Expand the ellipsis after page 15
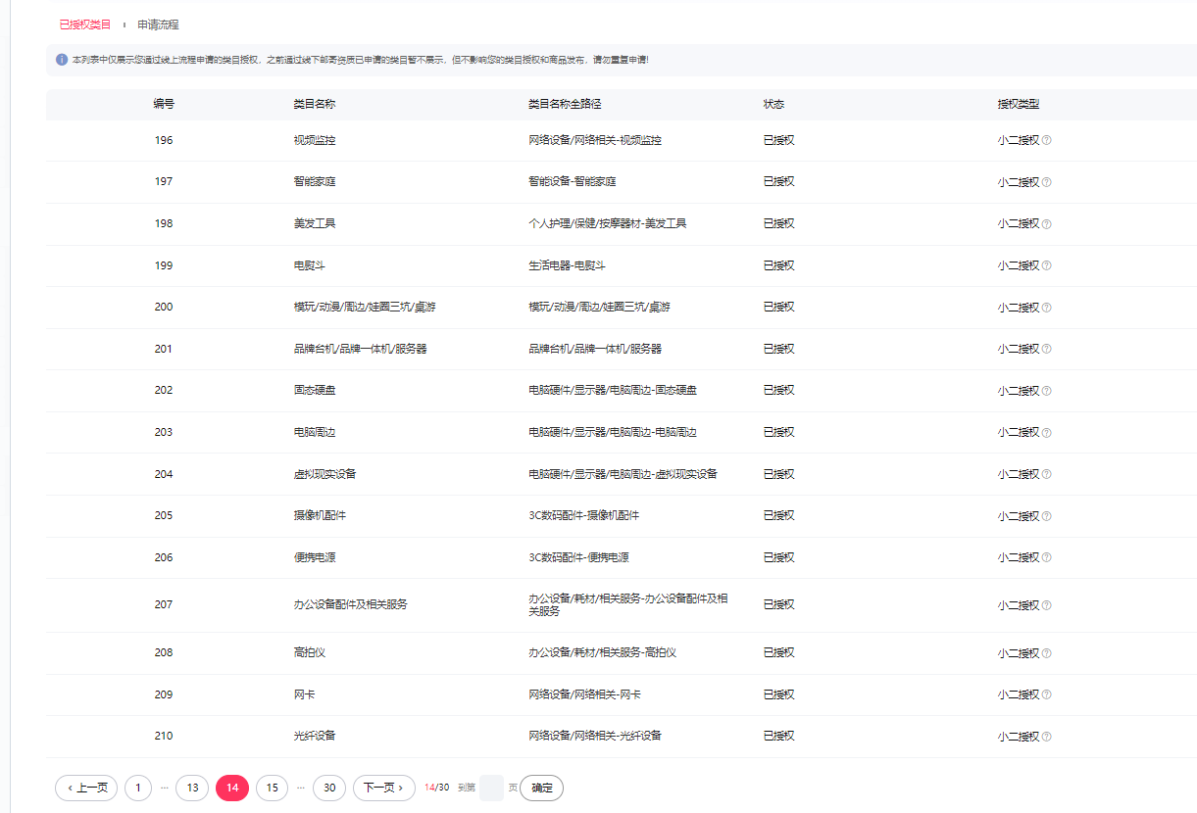Screen dimensions: 1197x813 300,788
